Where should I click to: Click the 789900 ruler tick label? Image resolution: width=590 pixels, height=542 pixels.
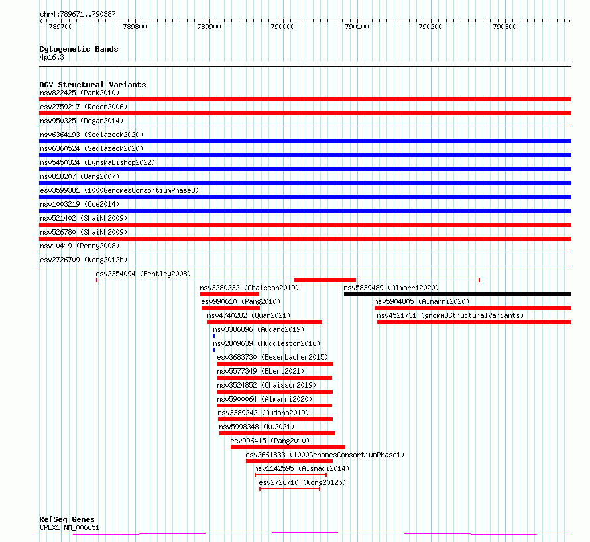coord(209,27)
